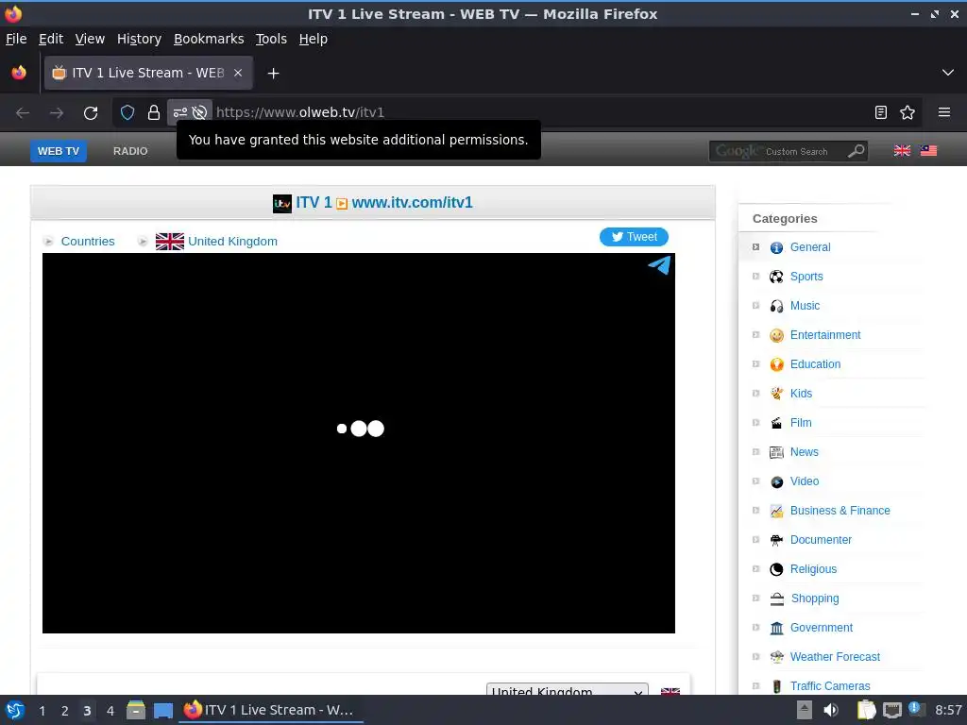Viewport: 967px width, 725px height.
Task: Click the loading video player area
Action: (358, 444)
